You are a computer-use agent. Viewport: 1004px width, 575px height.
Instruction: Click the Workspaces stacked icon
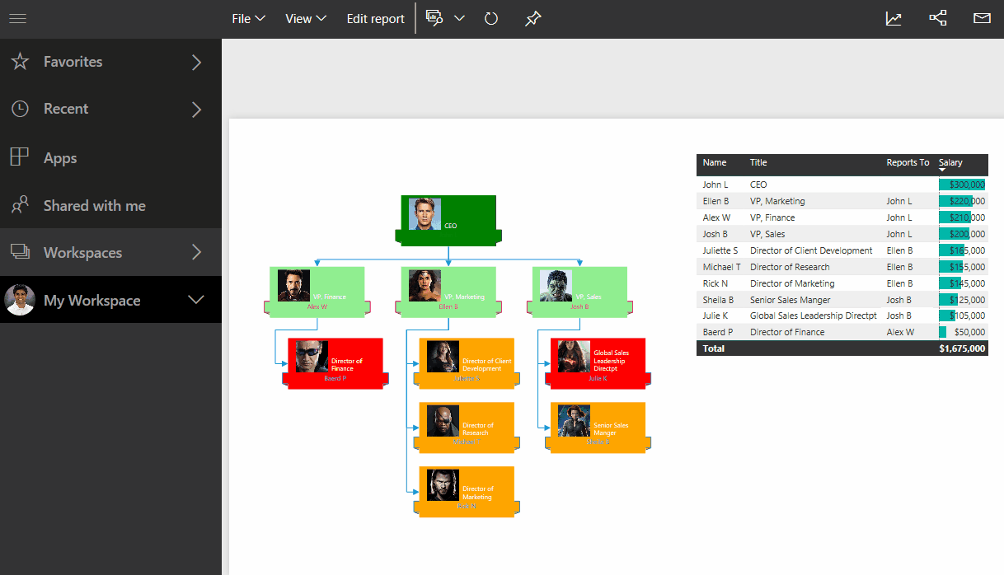click(20, 252)
